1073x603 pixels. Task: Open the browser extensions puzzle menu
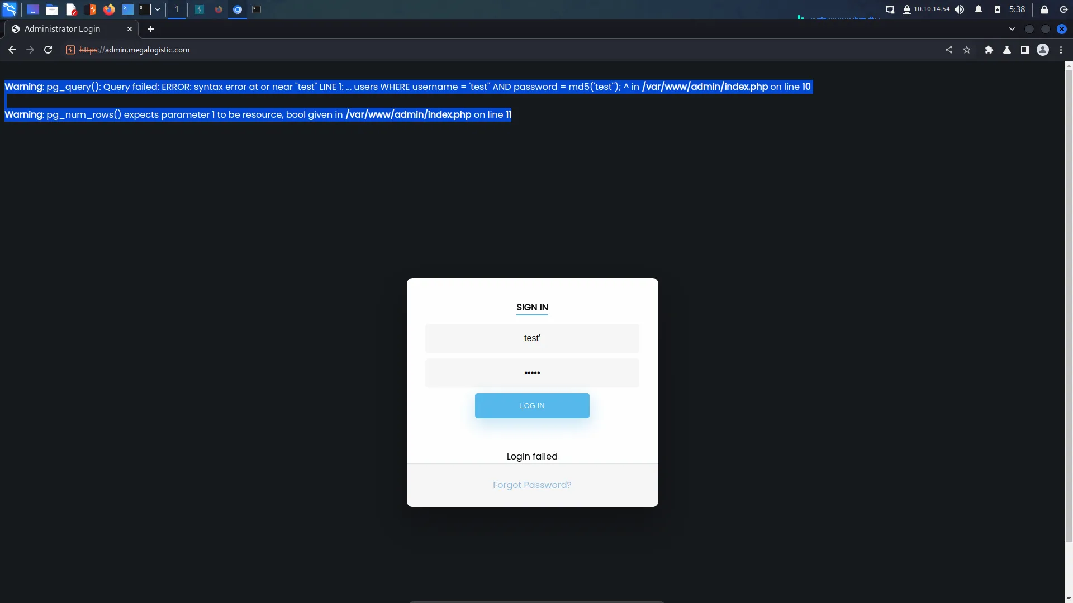click(989, 50)
